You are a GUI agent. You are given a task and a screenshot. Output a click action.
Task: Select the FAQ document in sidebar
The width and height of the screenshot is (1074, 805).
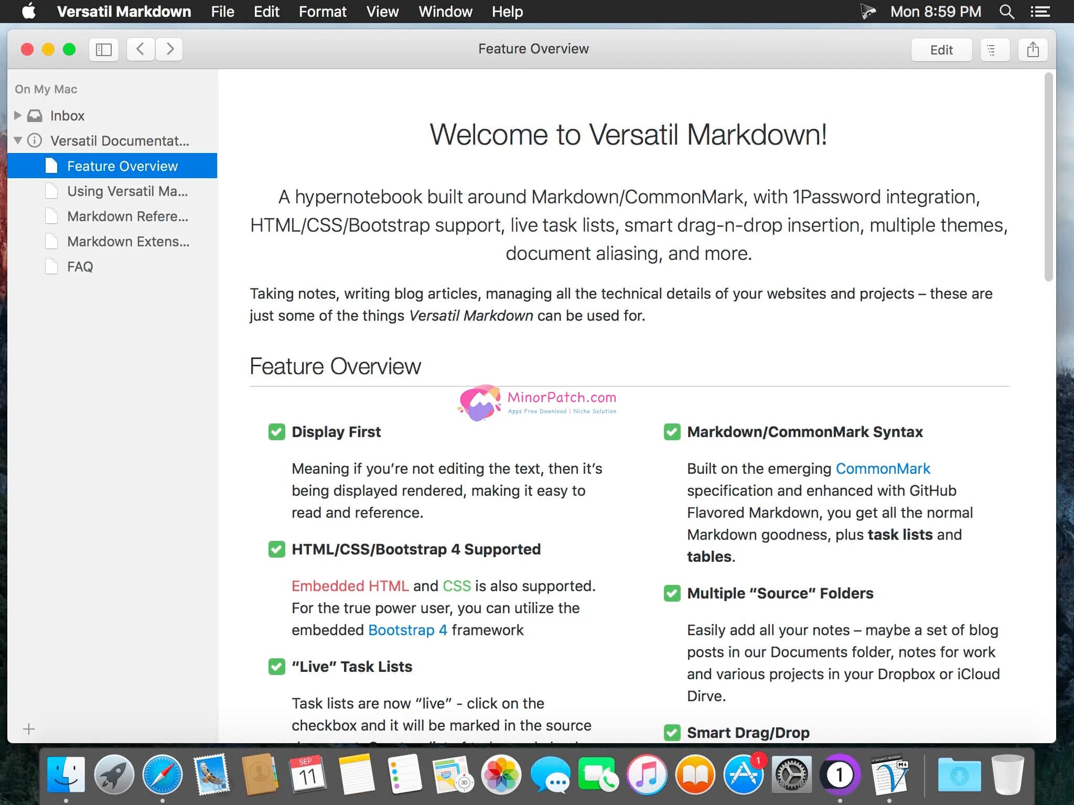(x=80, y=267)
